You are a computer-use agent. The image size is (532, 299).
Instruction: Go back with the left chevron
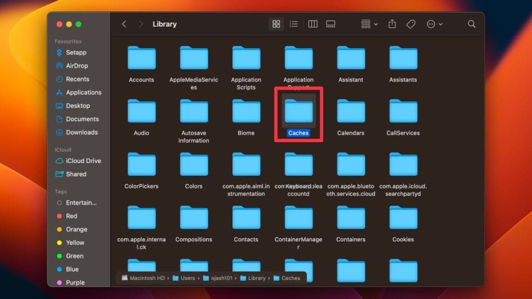124,24
